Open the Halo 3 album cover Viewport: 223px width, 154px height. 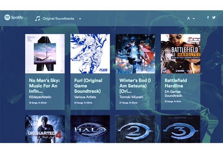pos(180,129)
